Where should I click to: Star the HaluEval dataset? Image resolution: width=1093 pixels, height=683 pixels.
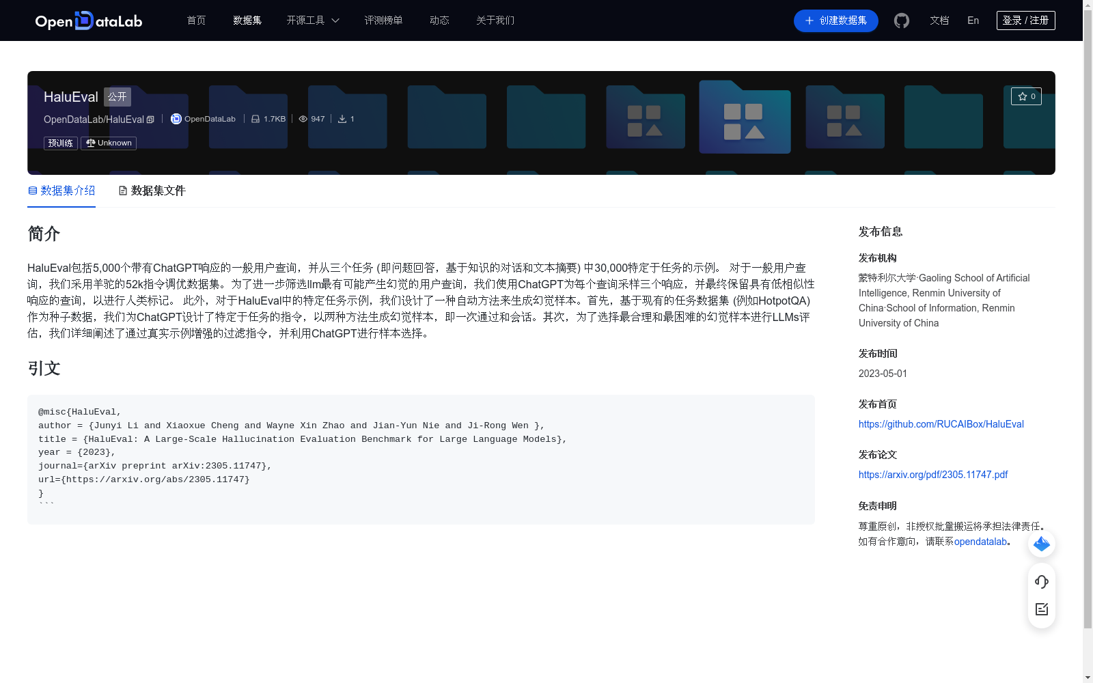point(1026,96)
